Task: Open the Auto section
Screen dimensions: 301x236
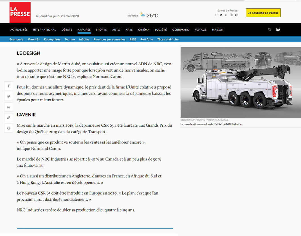Action: pyautogui.click(x=116, y=30)
